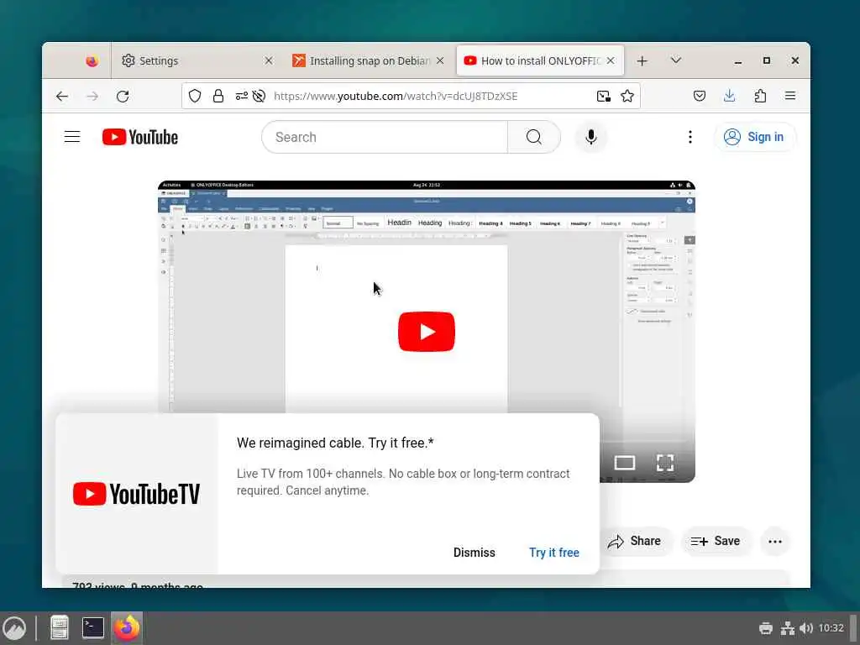Open site permissions icon in address bar
The width and height of the screenshot is (860, 645).
[x=241, y=96]
